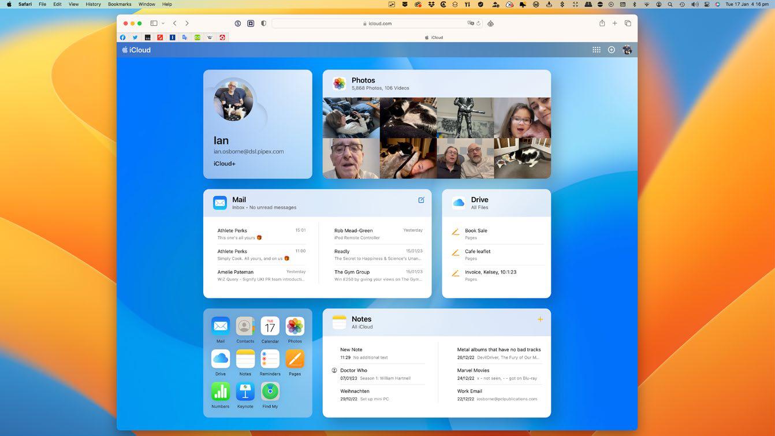The image size is (775, 436).
Task: Click the Drive tile cloud icon
Action: [x=459, y=203]
